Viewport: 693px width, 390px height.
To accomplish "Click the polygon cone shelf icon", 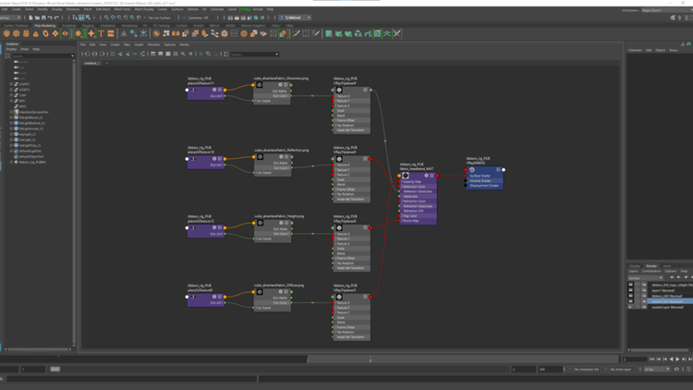I will click(x=36, y=33).
